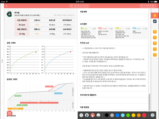Click the standard height 92.8cm
The width and height of the screenshot is (159, 119).
tap(52, 25)
